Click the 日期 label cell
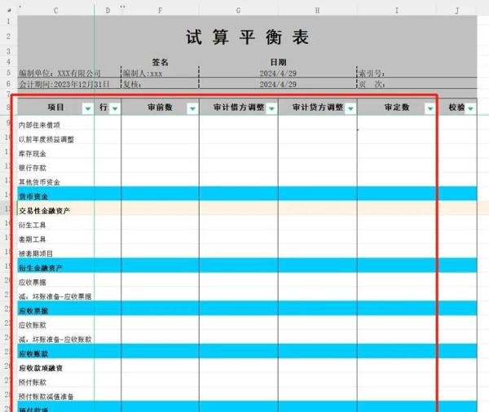This screenshot has width=489, height=412. click(278, 63)
